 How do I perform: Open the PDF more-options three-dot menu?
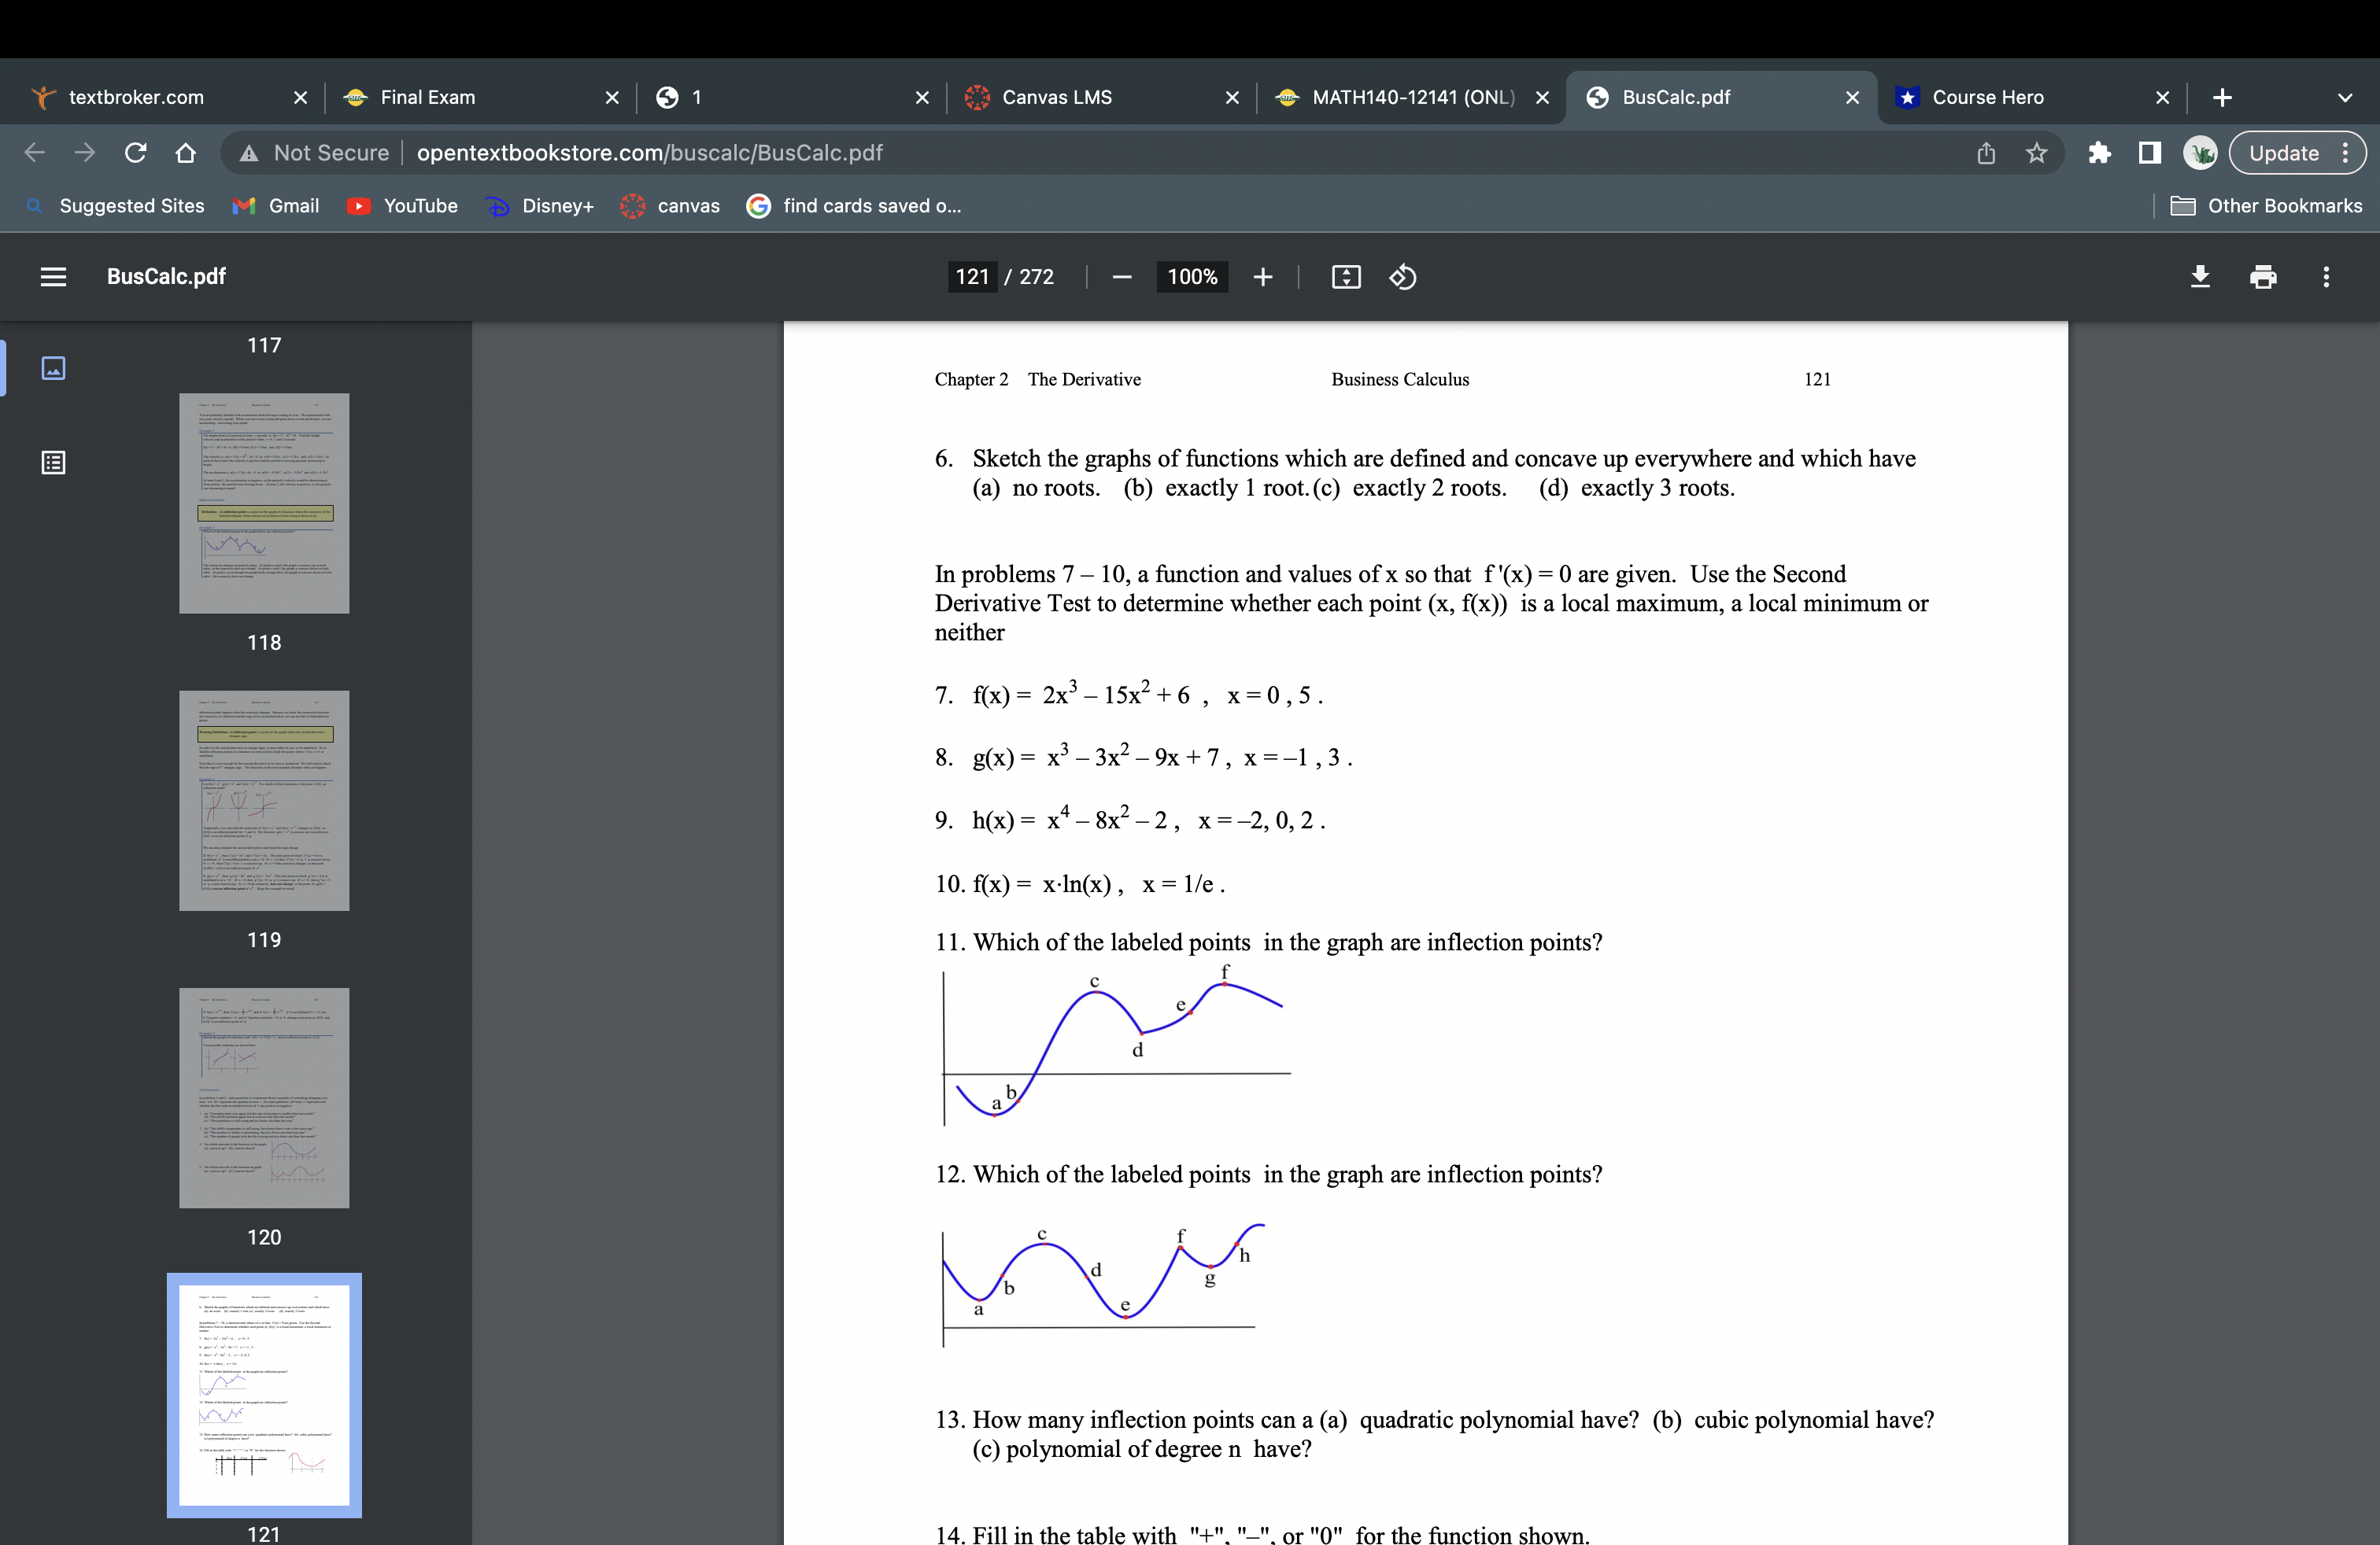pyautogui.click(x=2327, y=277)
